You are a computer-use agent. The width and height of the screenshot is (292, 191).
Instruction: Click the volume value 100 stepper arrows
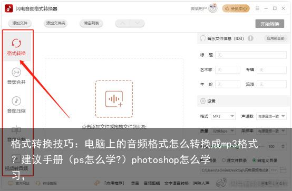pos(283,146)
